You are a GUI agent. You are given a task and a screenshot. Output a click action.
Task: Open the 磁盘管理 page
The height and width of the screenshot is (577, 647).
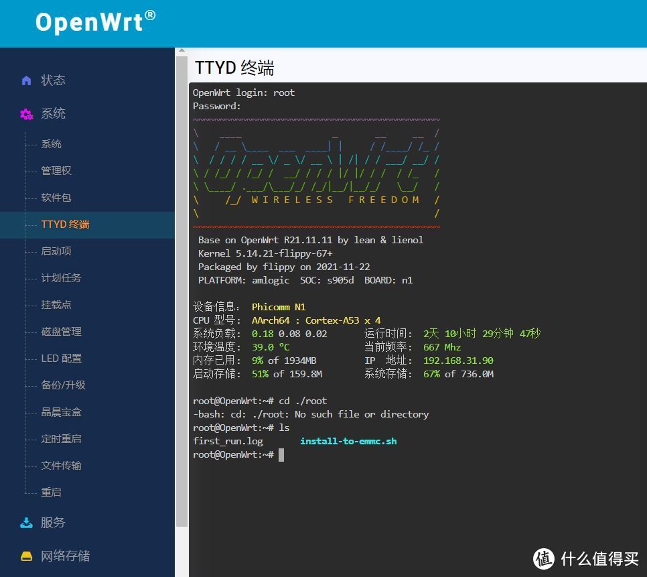pos(61,332)
